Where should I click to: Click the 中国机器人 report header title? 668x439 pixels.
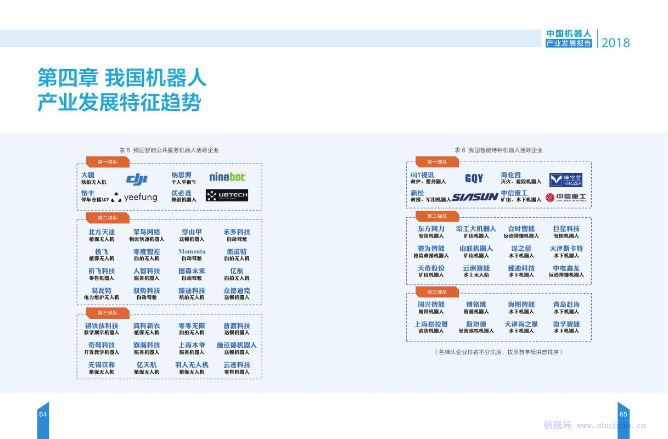pyautogui.click(x=569, y=34)
